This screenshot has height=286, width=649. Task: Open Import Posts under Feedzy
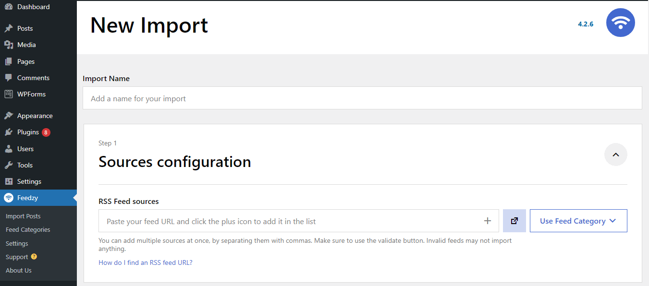click(23, 216)
